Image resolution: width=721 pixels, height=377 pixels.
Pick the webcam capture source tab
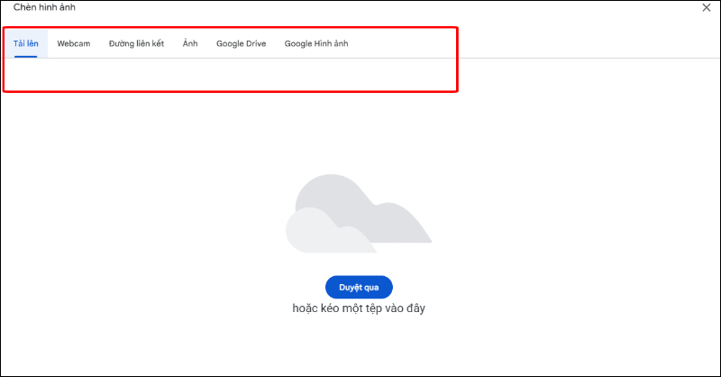coord(74,43)
